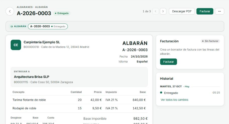Click the Carpintería Ejemplo SL company name

42,42
